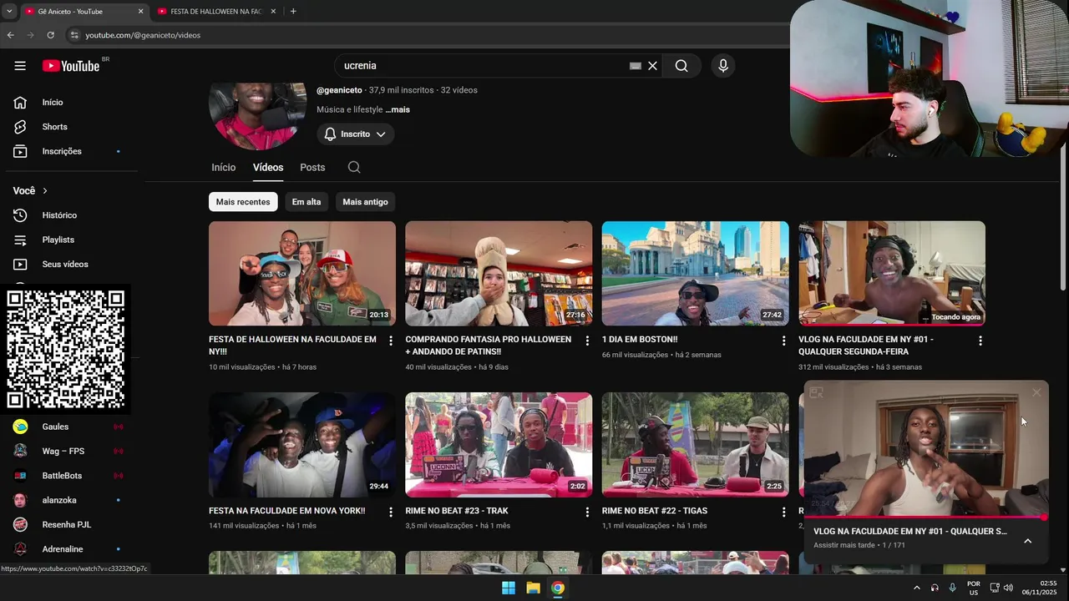Run search with magnifier button
The width and height of the screenshot is (1069, 601).
[681, 66]
